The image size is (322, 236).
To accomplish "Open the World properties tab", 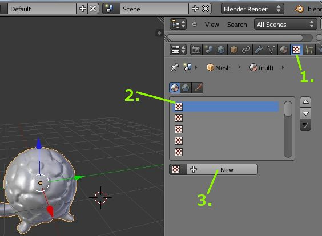I will (x=221, y=50).
